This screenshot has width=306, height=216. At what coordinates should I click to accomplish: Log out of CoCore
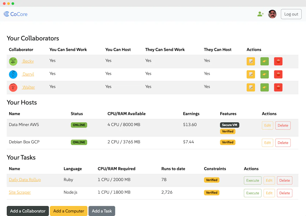click(291, 14)
